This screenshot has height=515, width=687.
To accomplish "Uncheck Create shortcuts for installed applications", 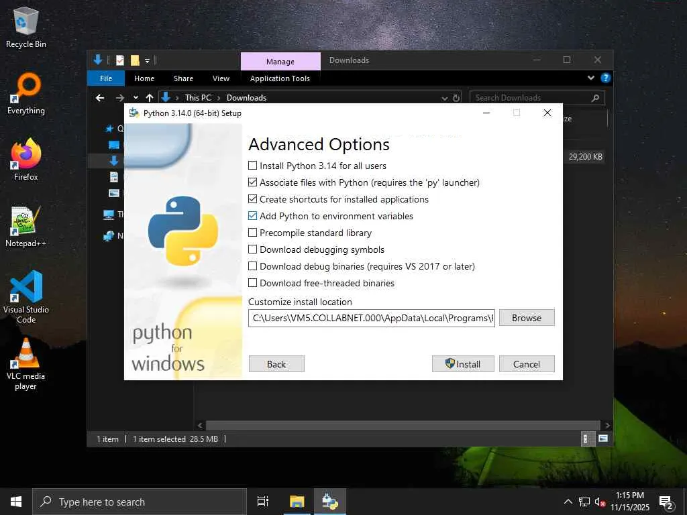I will (253, 198).
